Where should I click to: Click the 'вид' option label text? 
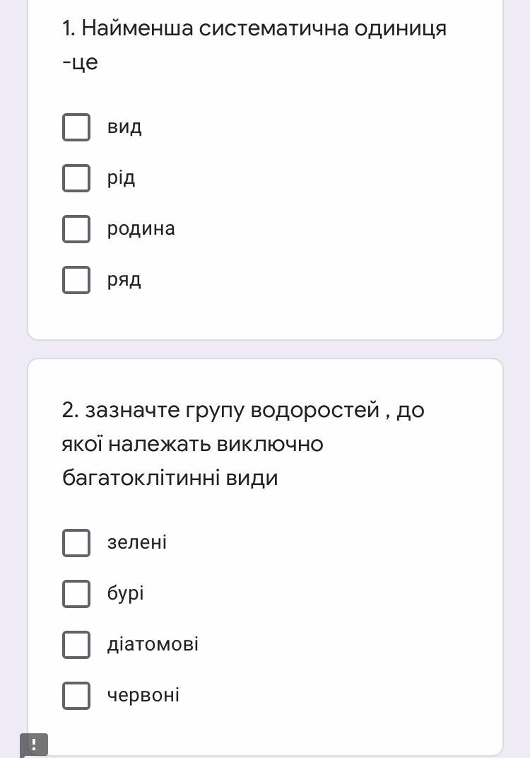tap(124, 127)
